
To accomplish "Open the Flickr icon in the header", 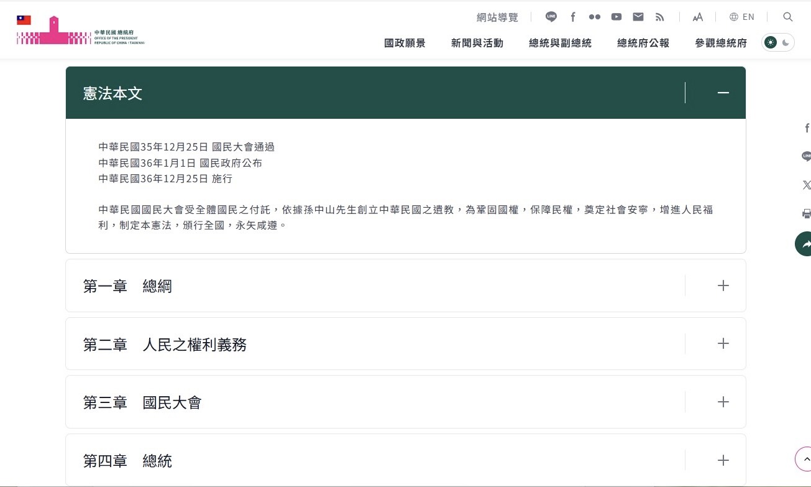I will tap(595, 17).
